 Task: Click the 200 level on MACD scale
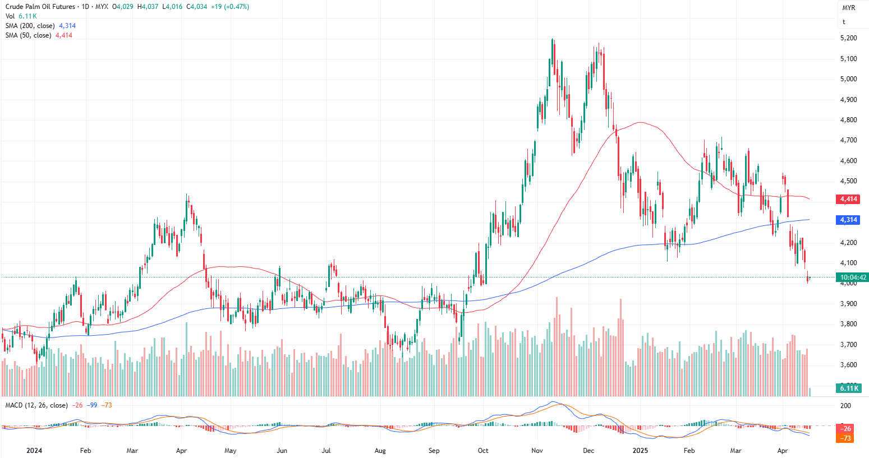[x=845, y=406]
